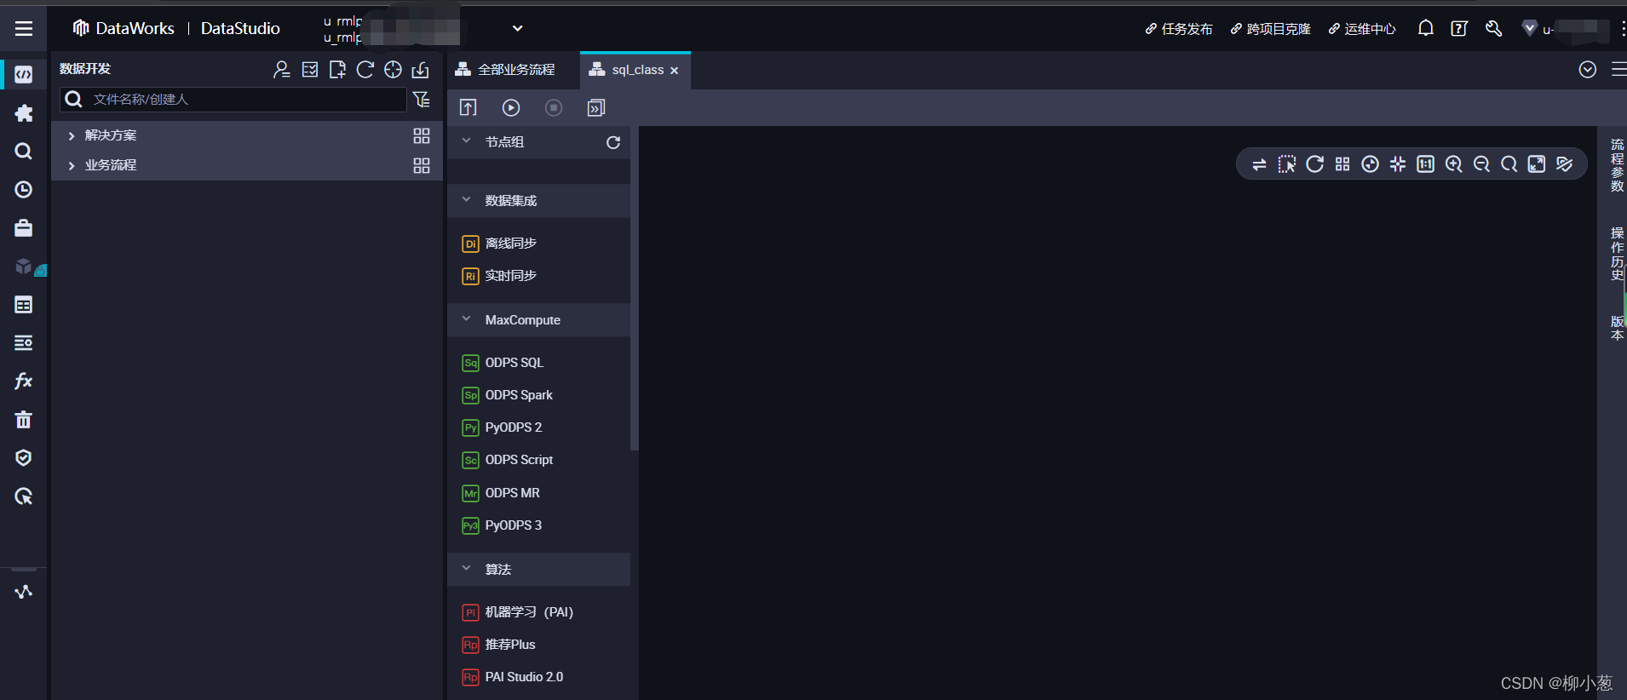Zoom in on the workflow canvas

(1453, 164)
